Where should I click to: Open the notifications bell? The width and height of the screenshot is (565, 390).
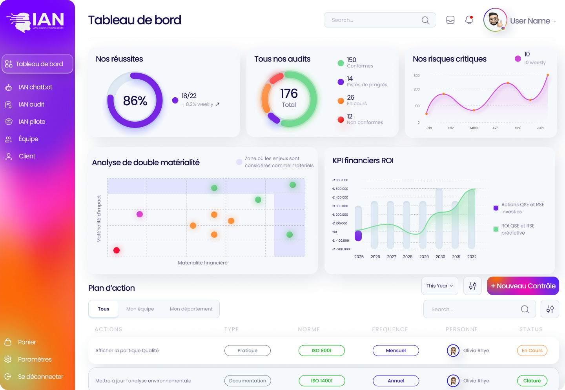(x=469, y=20)
